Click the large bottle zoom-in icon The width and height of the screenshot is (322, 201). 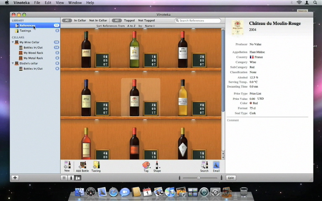[221, 178]
